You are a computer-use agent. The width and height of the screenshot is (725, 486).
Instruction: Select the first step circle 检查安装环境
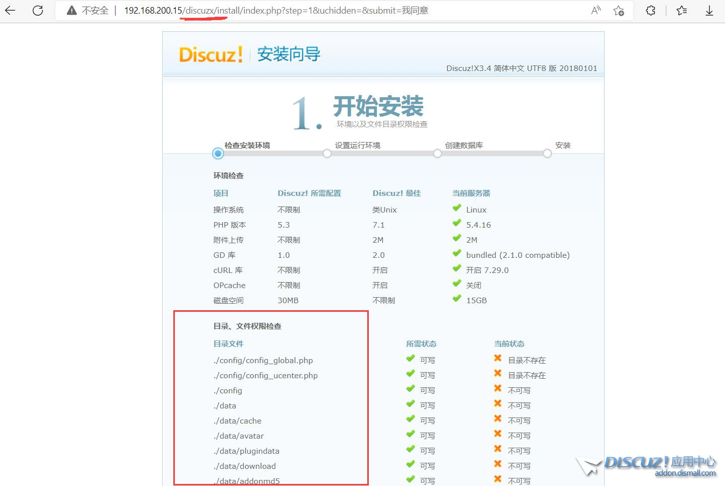[218, 154]
